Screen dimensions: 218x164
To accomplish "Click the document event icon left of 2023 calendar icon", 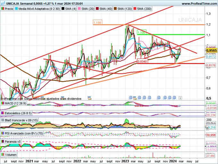I will 130,98.
